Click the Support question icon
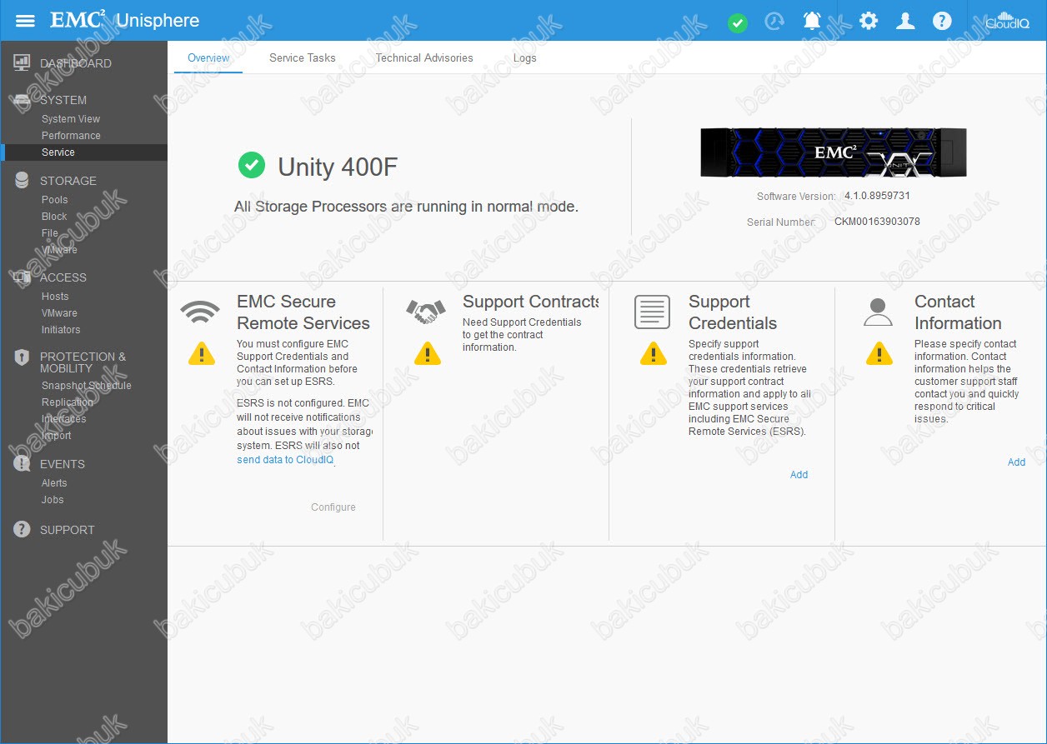 click(x=23, y=530)
